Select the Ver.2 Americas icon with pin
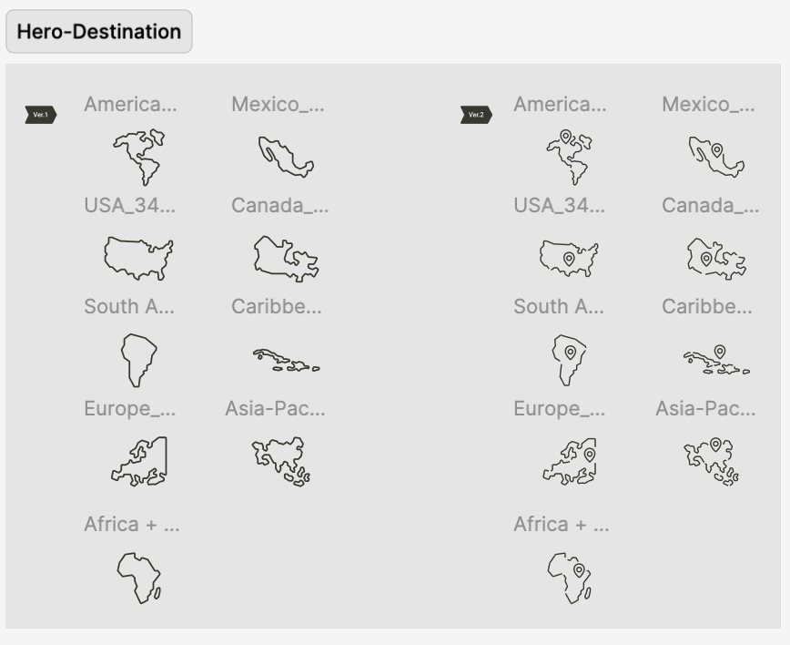The width and height of the screenshot is (790, 645). pos(570,158)
